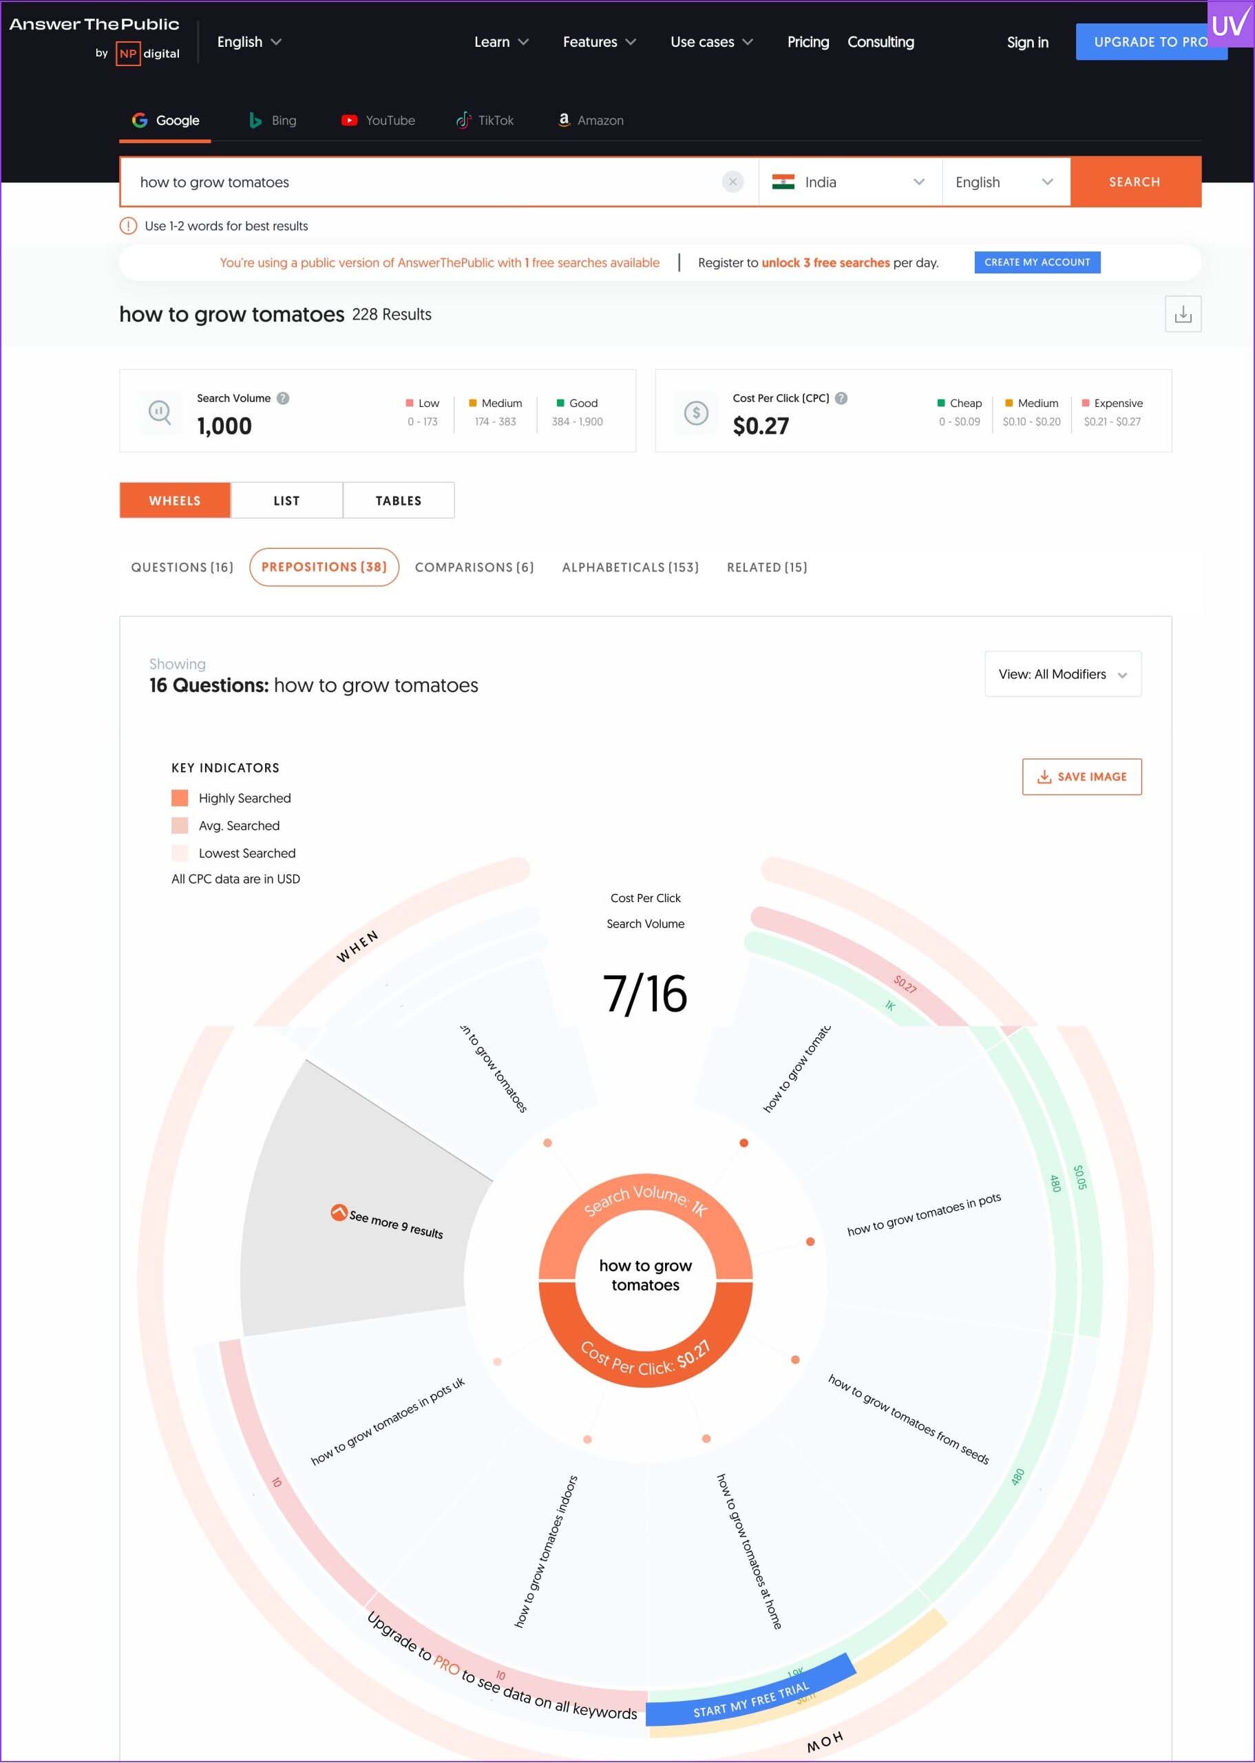This screenshot has width=1255, height=1763.
Task: Click the Sign in link
Action: coord(1027,42)
